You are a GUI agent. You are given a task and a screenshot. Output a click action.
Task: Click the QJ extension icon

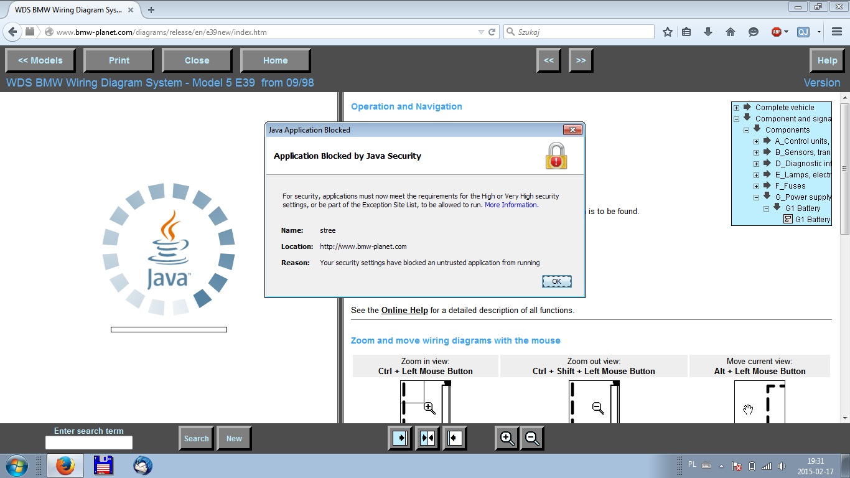pyautogui.click(x=803, y=32)
